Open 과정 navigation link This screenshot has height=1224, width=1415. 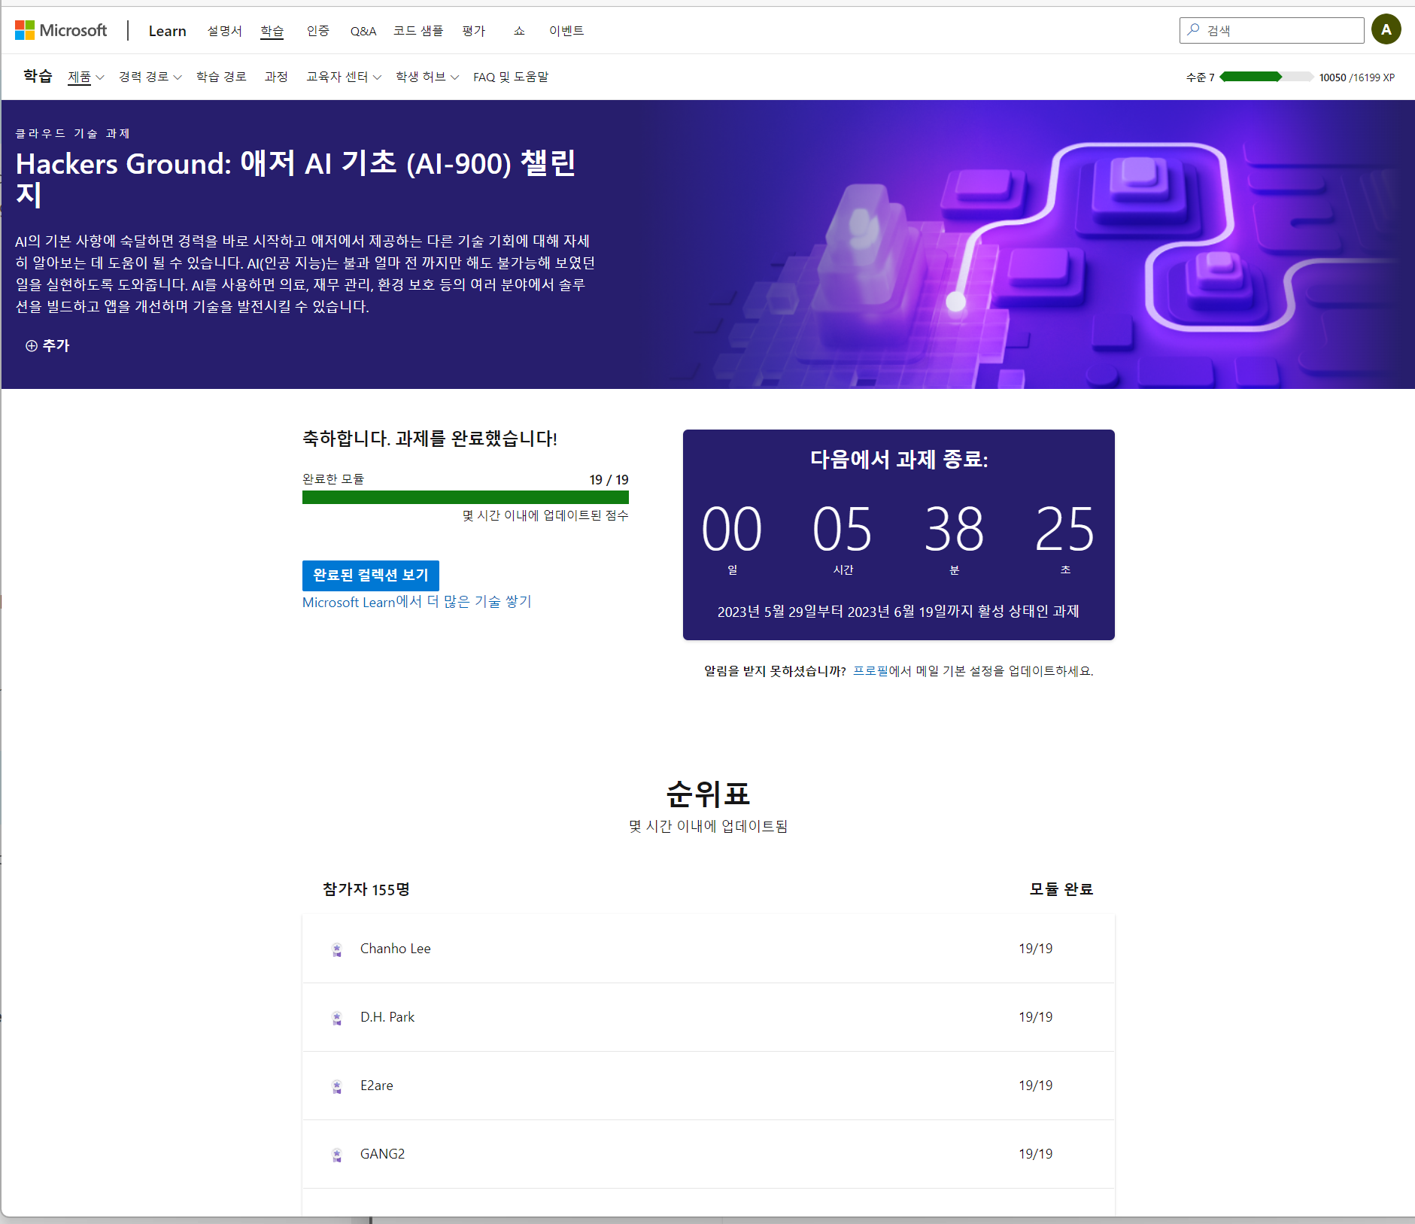[276, 77]
